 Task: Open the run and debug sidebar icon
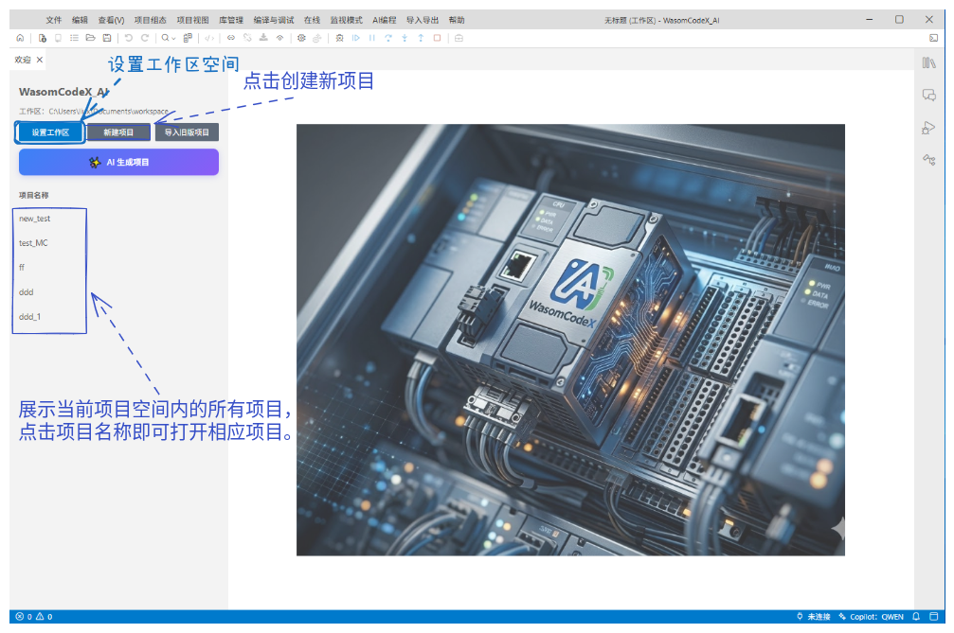[x=929, y=128]
